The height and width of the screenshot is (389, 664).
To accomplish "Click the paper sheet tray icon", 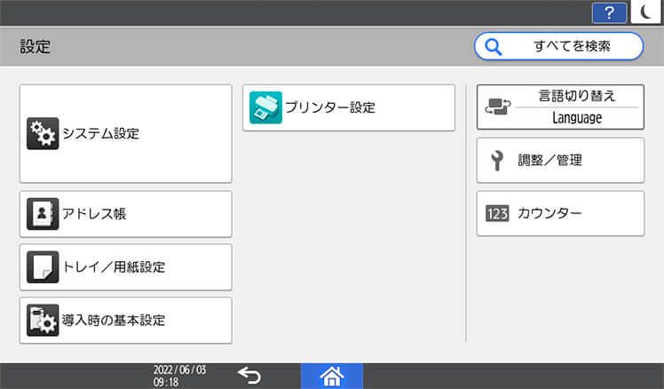I will (x=42, y=267).
